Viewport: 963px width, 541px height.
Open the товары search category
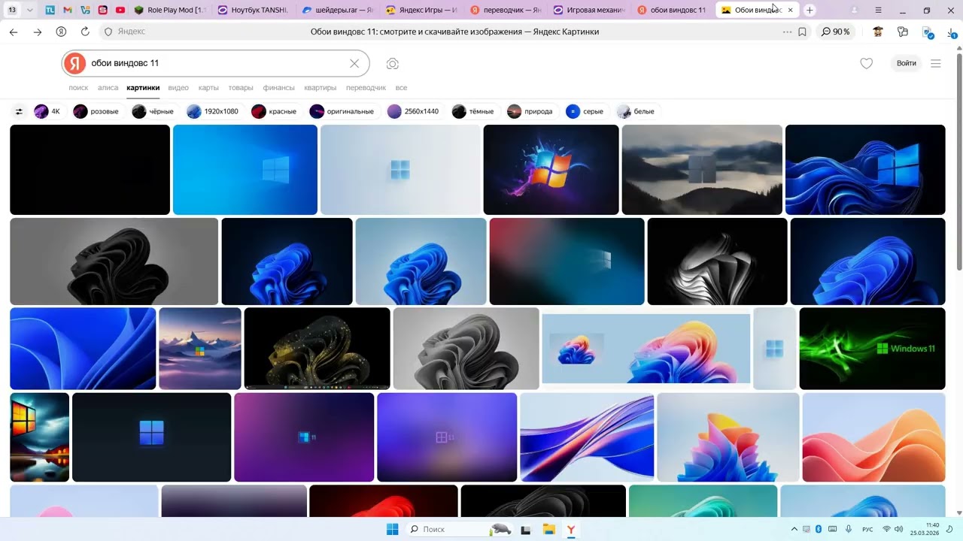point(241,88)
